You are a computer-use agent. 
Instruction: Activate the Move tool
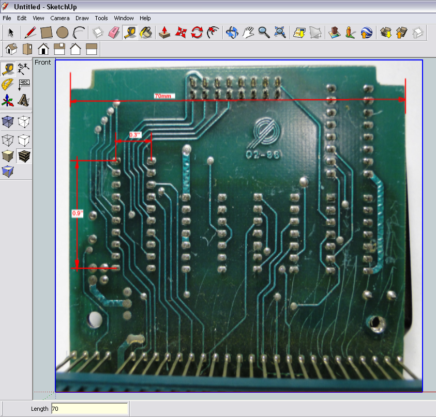(x=181, y=33)
